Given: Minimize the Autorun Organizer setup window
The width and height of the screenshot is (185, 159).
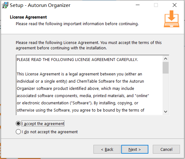Looking at the screenshot, I should (138, 5).
